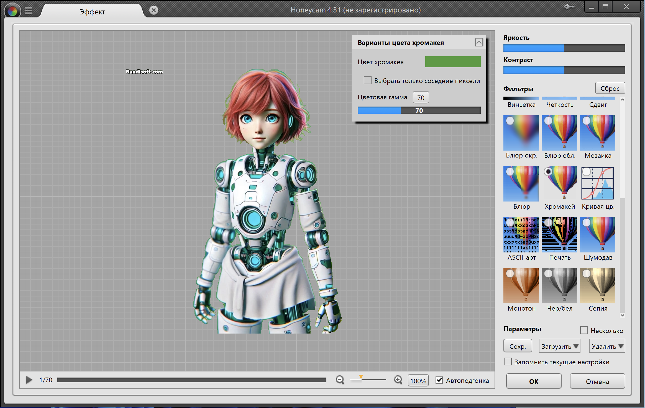Viewport: 645px width, 408px height.
Task: Select the ASCII-арт filter thumbnail
Action: 521,235
